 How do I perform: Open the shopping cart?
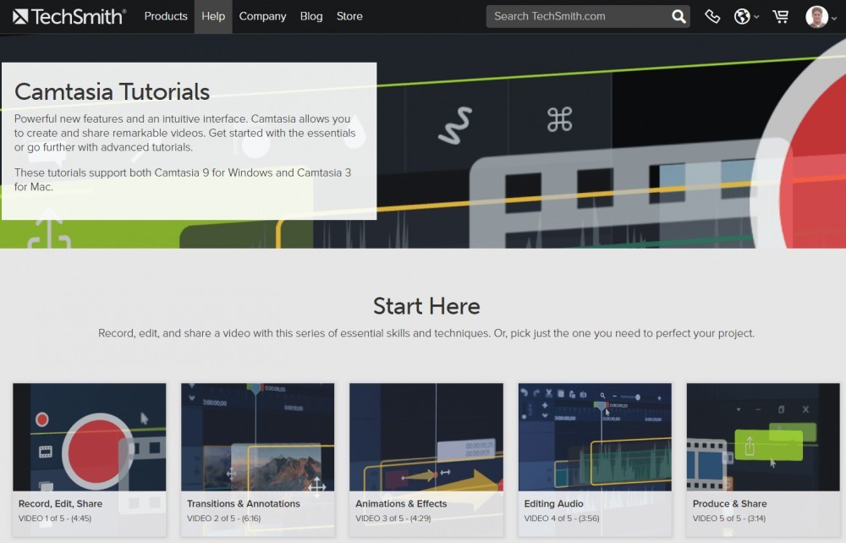click(780, 17)
